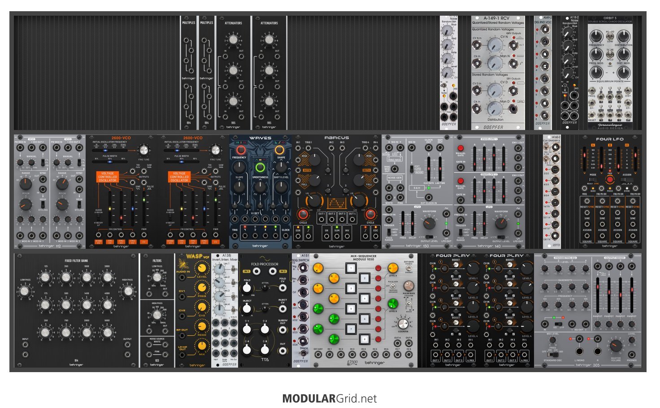The height and width of the screenshot is (408, 660).
Task: Click the INV jack on Abacus
Action: [x=347, y=236]
